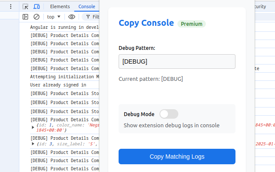Viewport: 275px width, 172px height.
Task: Select the Console tab
Action: tap(87, 6)
